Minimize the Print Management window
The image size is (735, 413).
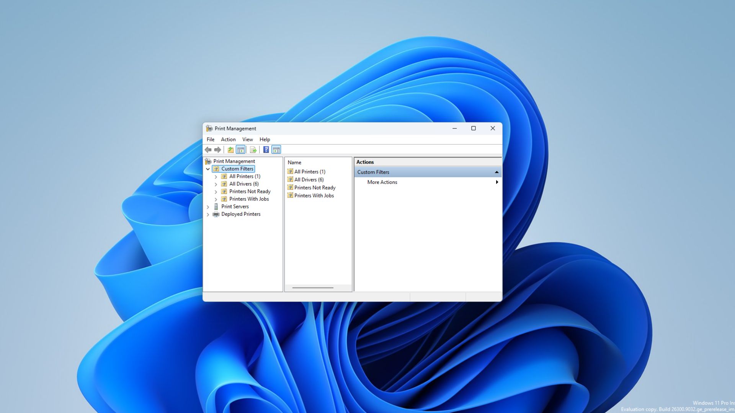pyautogui.click(x=454, y=128)
